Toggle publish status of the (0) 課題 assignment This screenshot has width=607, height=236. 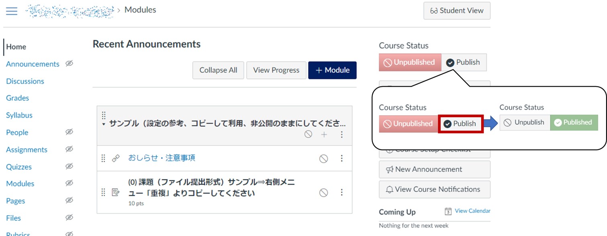[x=323, y=193]
